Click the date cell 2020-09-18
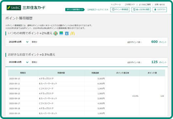The image size is (173, 119). (x=15, y=109)
